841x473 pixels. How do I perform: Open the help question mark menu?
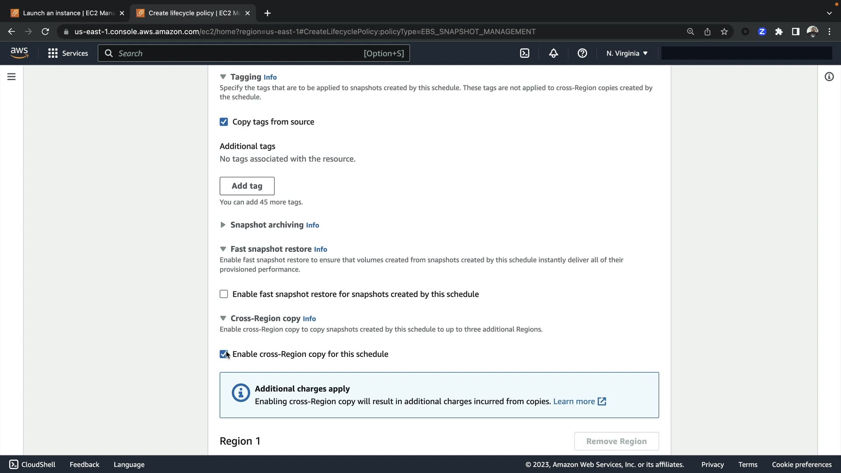(582, 53)
